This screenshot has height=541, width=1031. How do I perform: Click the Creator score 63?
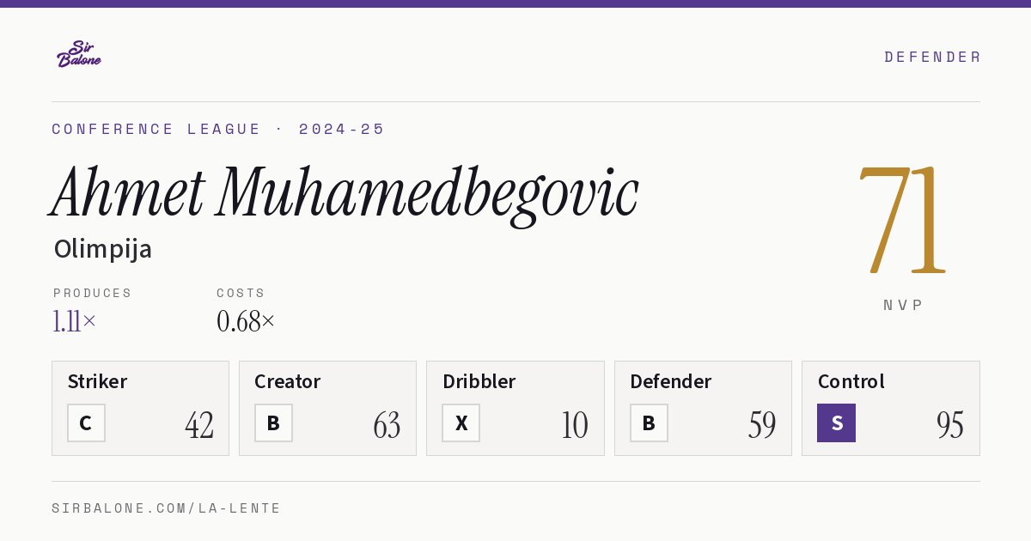point(387,425)
